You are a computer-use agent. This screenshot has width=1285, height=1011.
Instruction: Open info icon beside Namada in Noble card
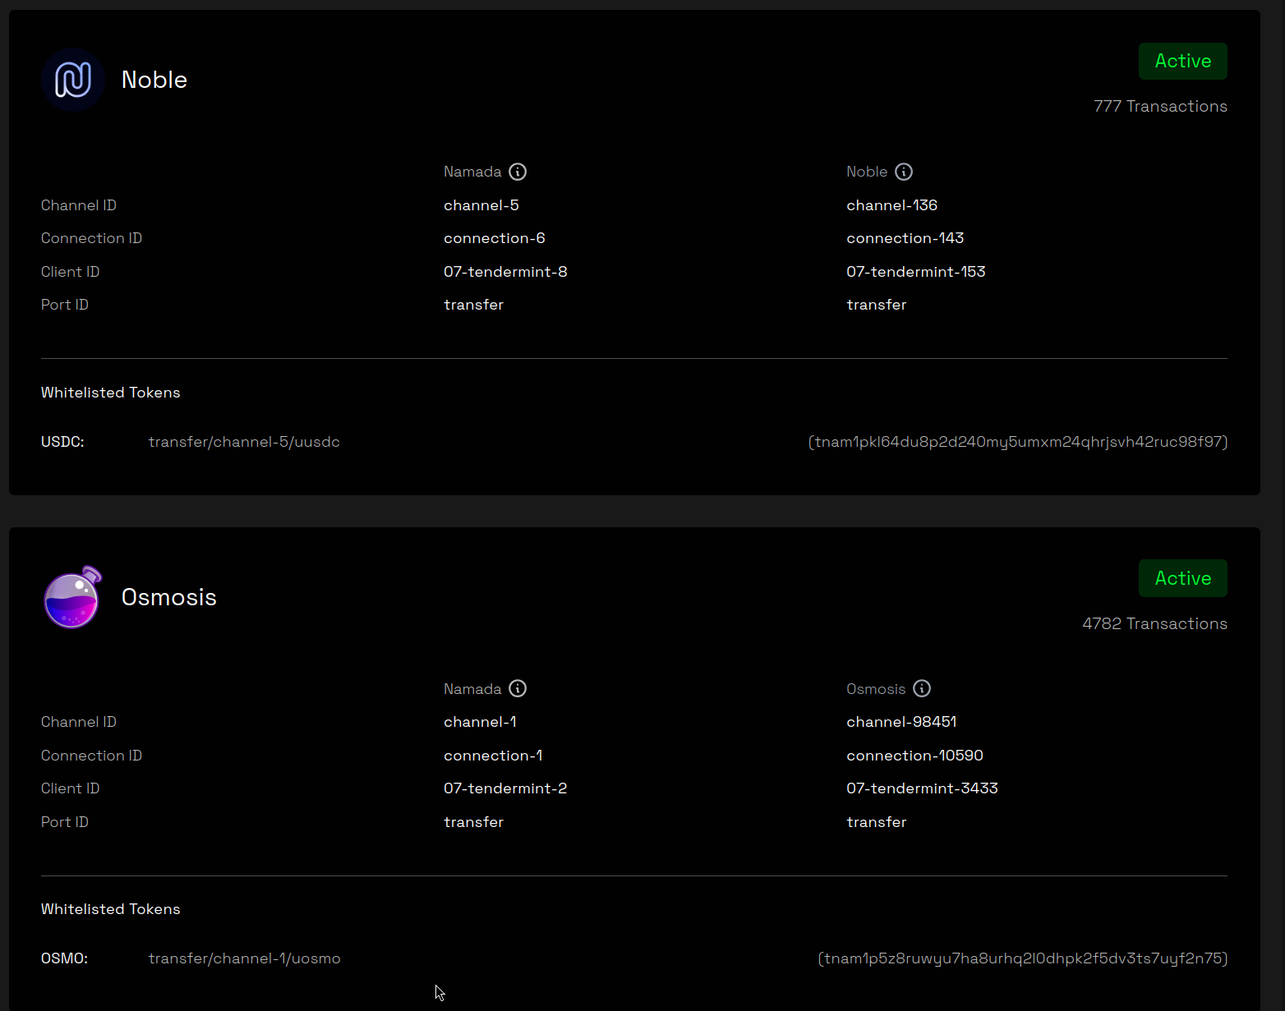coord(518,172)
